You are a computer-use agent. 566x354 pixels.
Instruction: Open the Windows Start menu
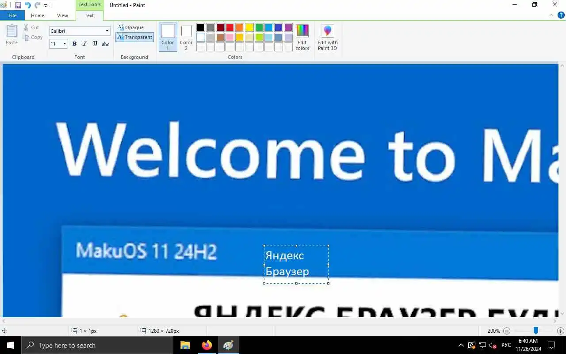[x=11, y=345]
